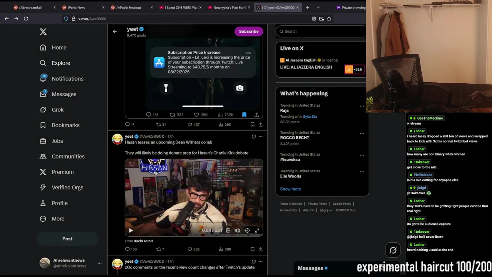
Task: Repost the Hasan post with 7 reposts
Action: point(160,249)
